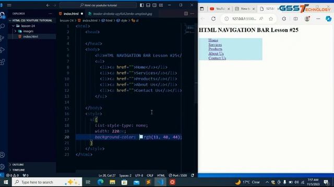Select HTML language mode in status bar

161,176
